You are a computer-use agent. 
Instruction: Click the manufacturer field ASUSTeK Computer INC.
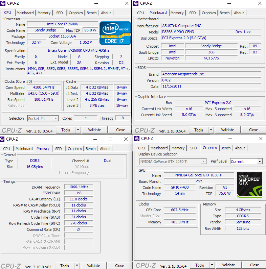point(211,26)
